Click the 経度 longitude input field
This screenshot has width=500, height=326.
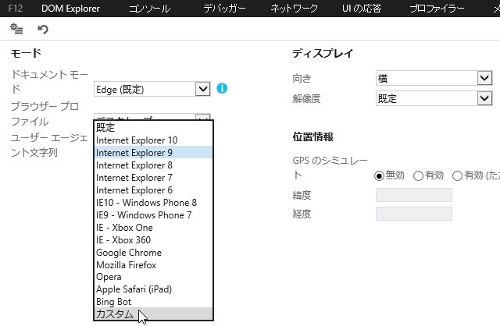[414, 214]
